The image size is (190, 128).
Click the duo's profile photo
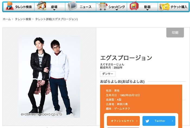pos(49,77)
